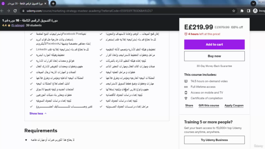Click the checkmark beside the LinkedIn item

(x=31, y=49)
